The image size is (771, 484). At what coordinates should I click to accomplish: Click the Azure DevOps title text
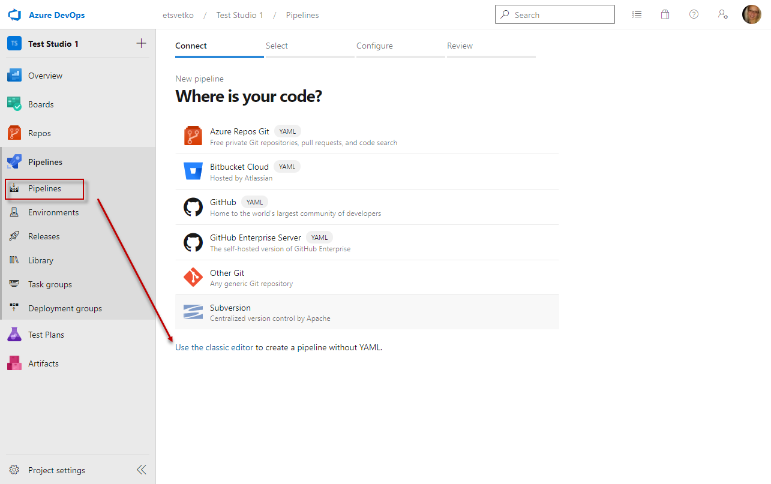56,15
